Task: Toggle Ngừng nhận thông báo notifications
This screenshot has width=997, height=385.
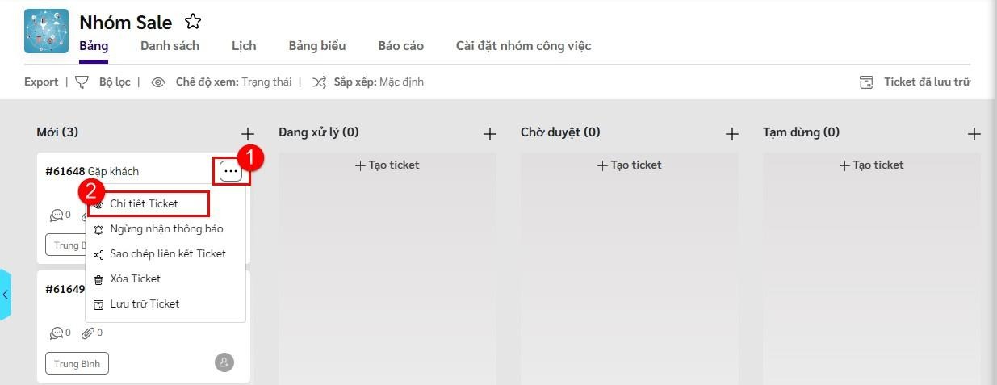Action: tap(165, 228)
